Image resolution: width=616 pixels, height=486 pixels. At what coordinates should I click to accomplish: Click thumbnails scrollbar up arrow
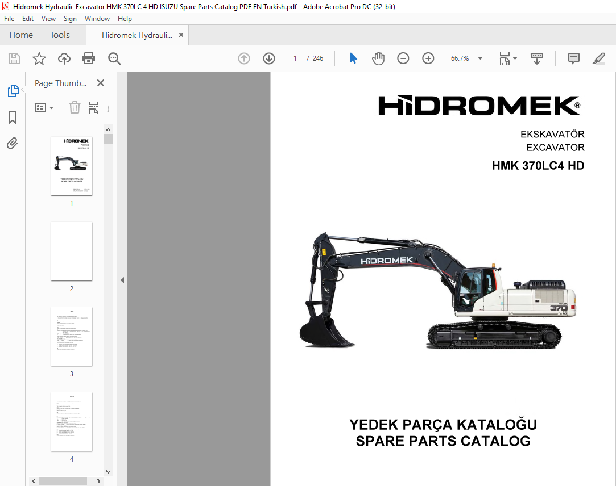tap(109, 129)
